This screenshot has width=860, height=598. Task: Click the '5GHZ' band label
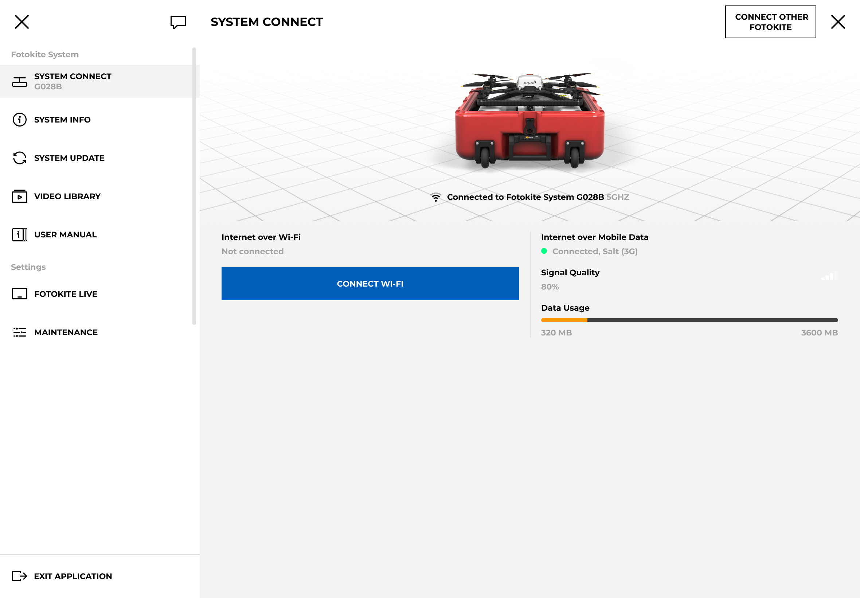[618, 197]
